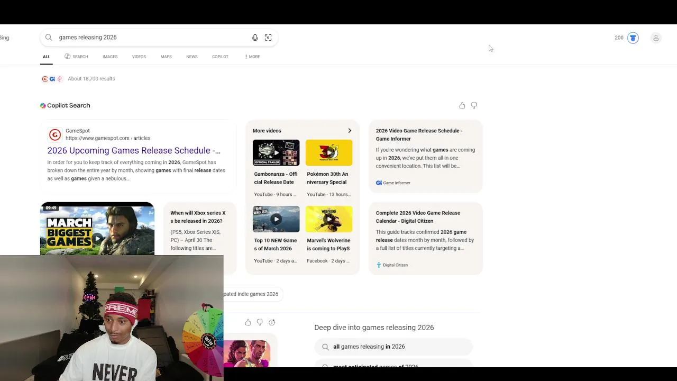Click the share icon next to lower thumbs
Screen dimensions: 677x381
(272, 322)
